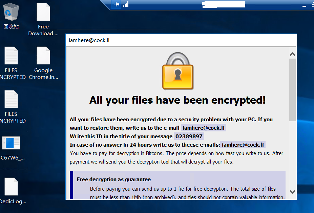Click the golden padlock image
This screenshot has width=314, height=213.
tap(178, 71)
